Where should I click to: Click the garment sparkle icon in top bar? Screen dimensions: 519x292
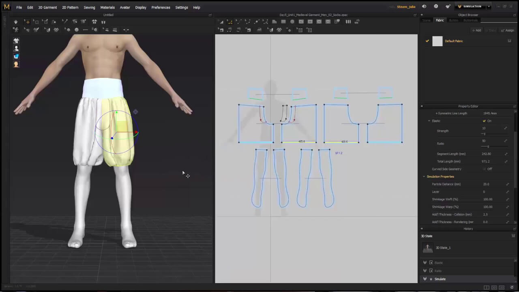click(x=448, y=6)
